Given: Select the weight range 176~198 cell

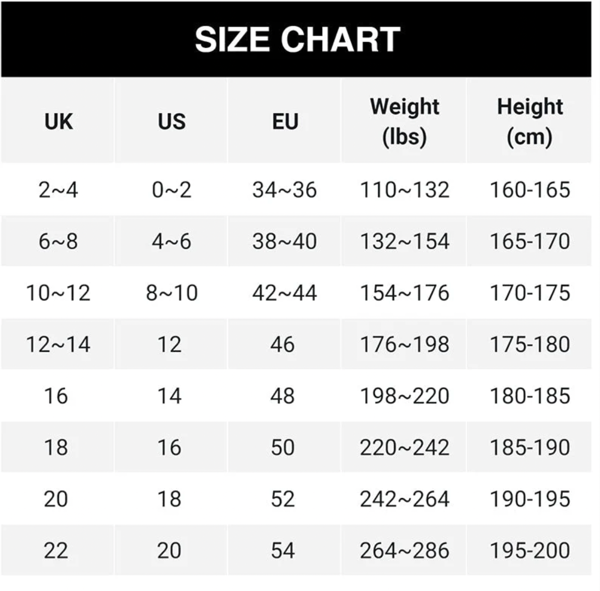Looking at the screenshot, I should tap(404, 345).
